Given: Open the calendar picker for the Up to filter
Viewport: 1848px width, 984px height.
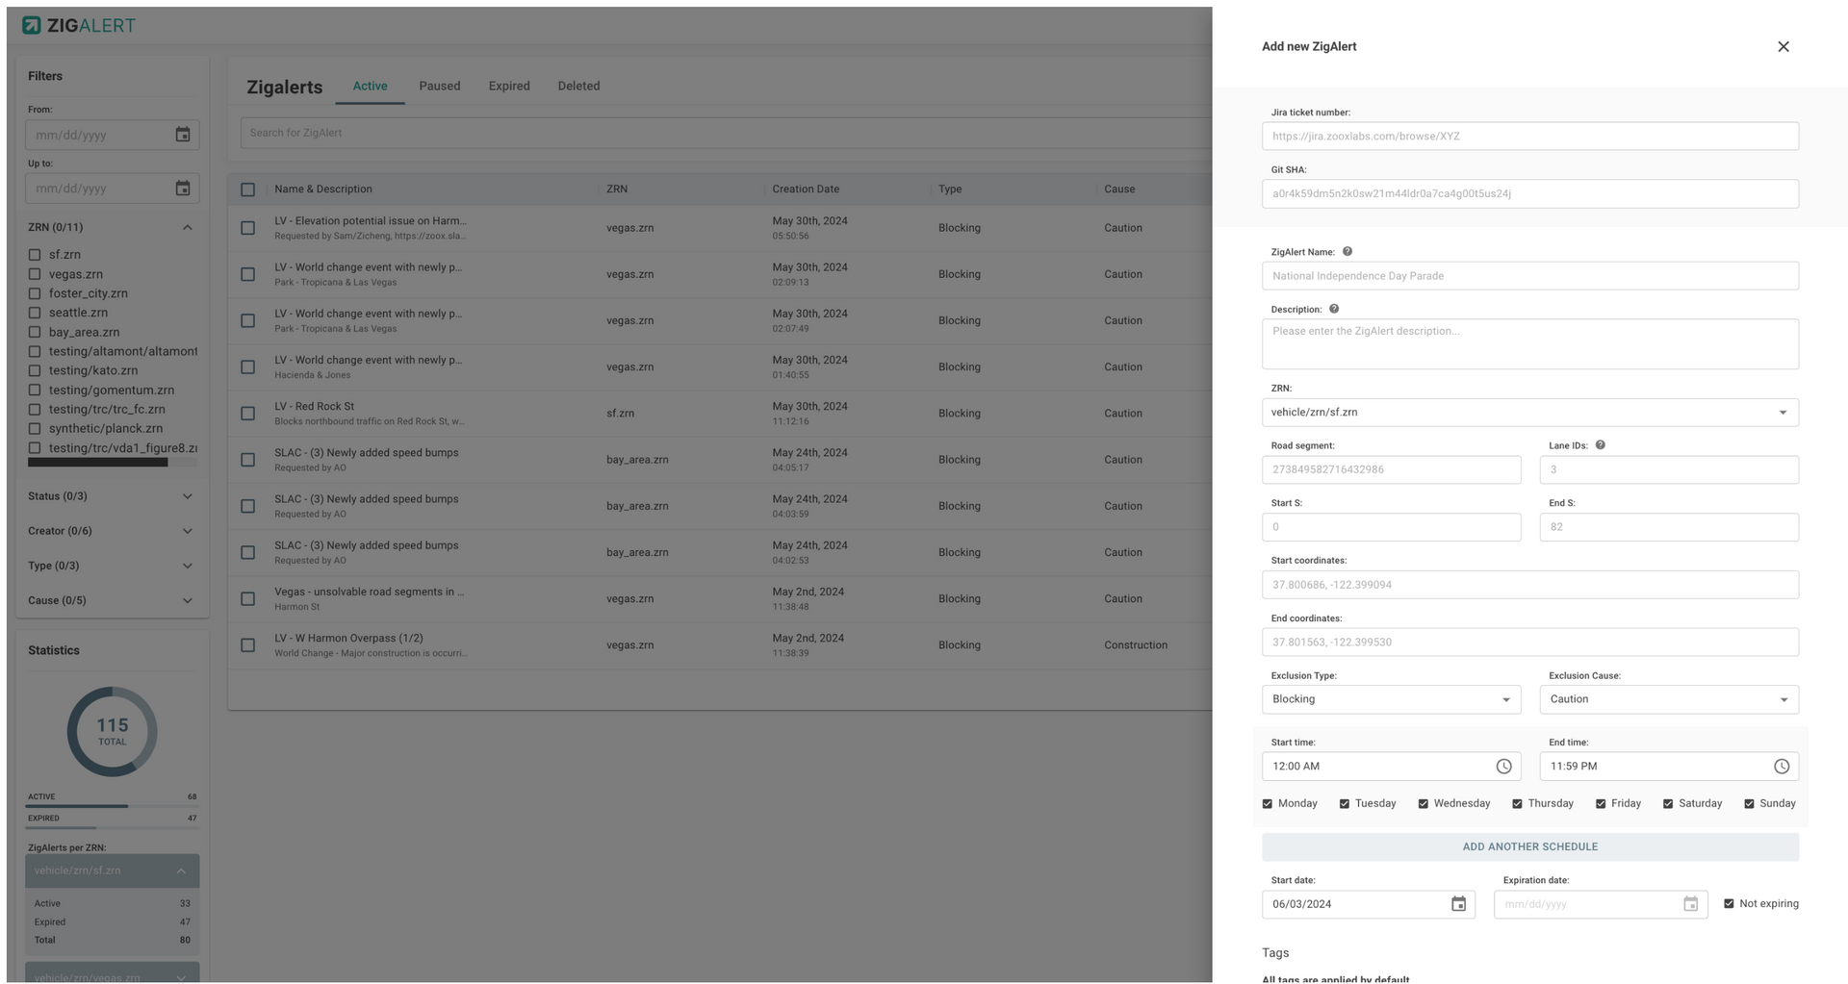Looking at the screenshot, I should tap(183, 189).
